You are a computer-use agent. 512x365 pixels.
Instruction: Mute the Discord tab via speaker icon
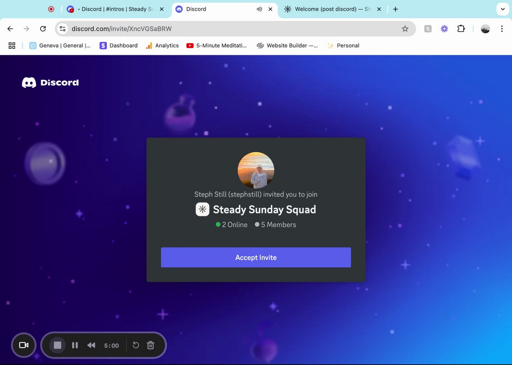[259, 9]
